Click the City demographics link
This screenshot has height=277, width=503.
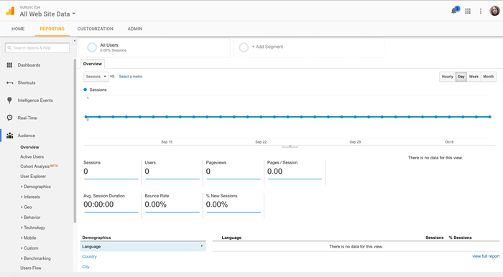[86, 267]
